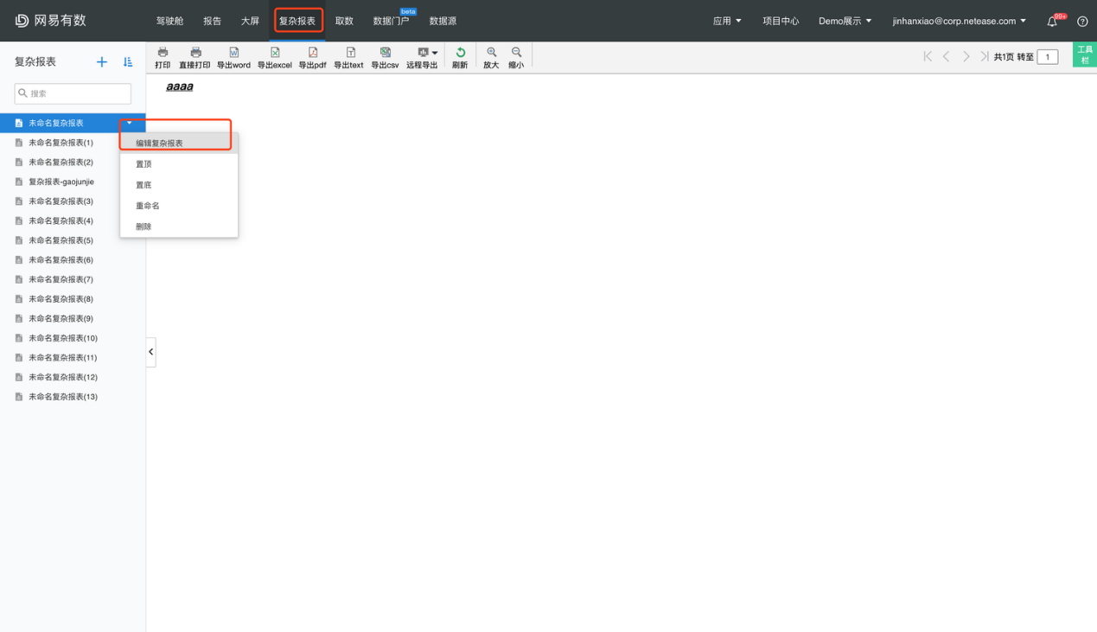Open the 应用 dropdown menu

pos(726,21)
